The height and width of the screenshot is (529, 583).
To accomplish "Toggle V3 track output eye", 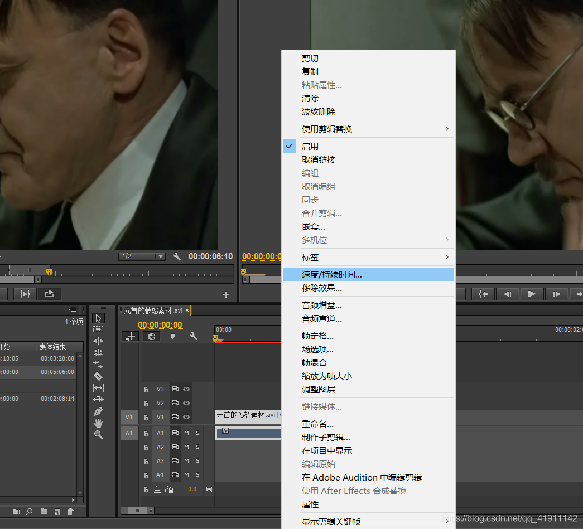I will (x=187, y=389).
